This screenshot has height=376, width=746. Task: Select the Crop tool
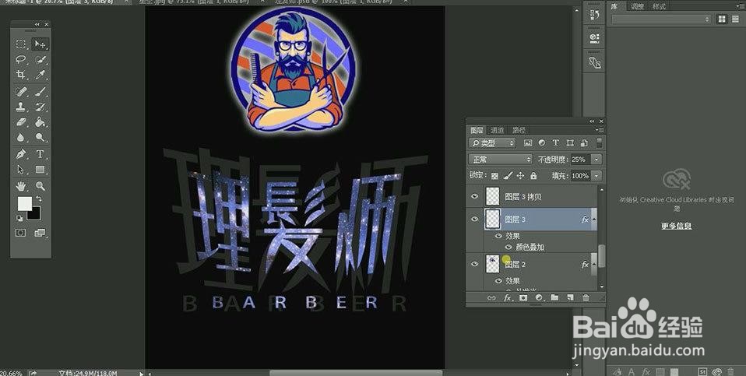pyautogui.click(x=20, y=75)
